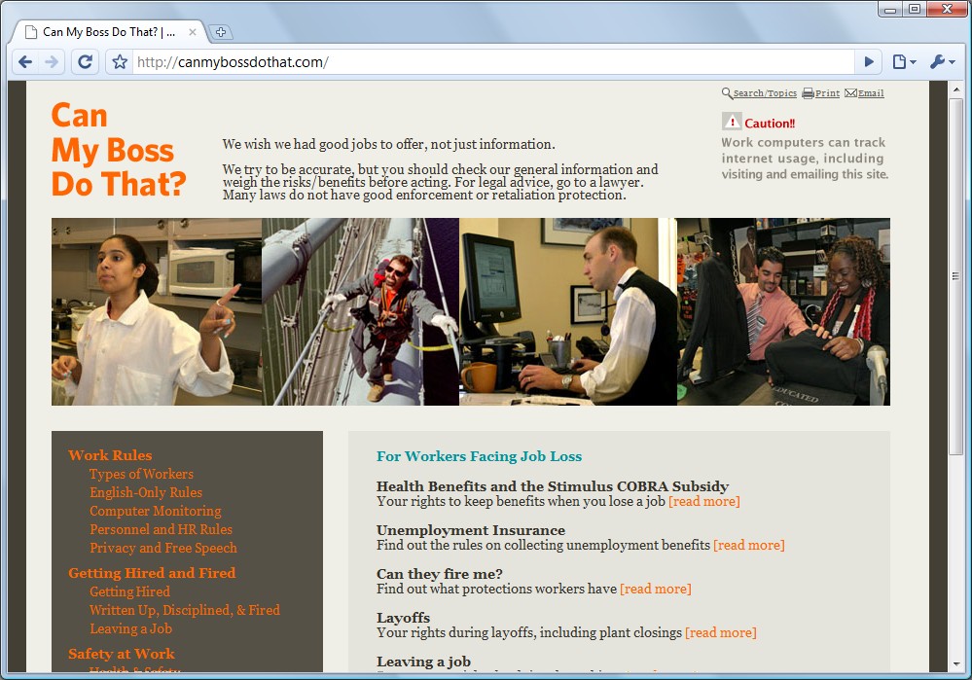Click the For Workers Facing Job Loss heading

point(479,456)
